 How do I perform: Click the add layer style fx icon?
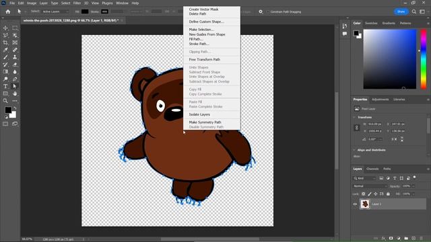pos(383,239)
